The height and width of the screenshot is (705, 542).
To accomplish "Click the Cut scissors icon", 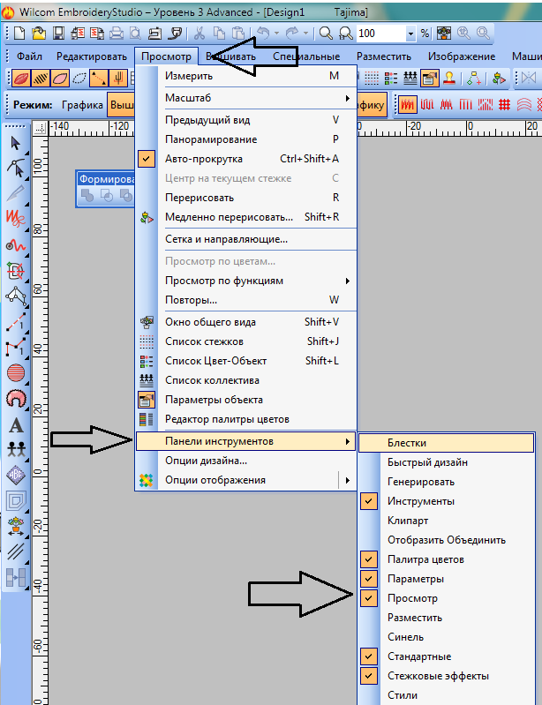I will (199, 34).
